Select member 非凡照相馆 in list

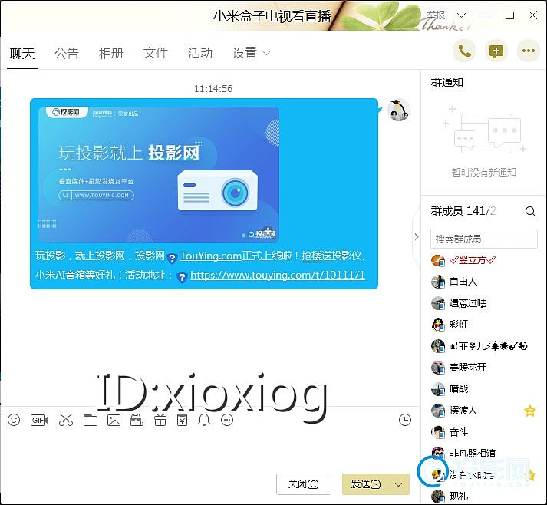pyautogui.click(x=483, y=454)
